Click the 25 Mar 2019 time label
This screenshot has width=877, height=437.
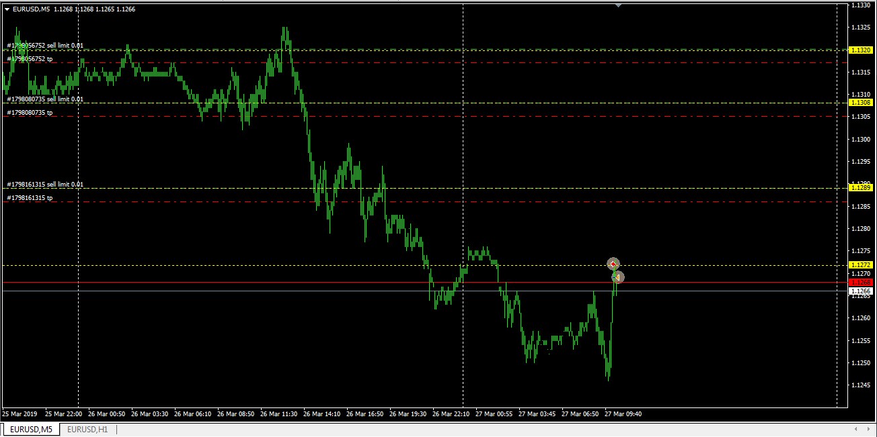(20, 414)
